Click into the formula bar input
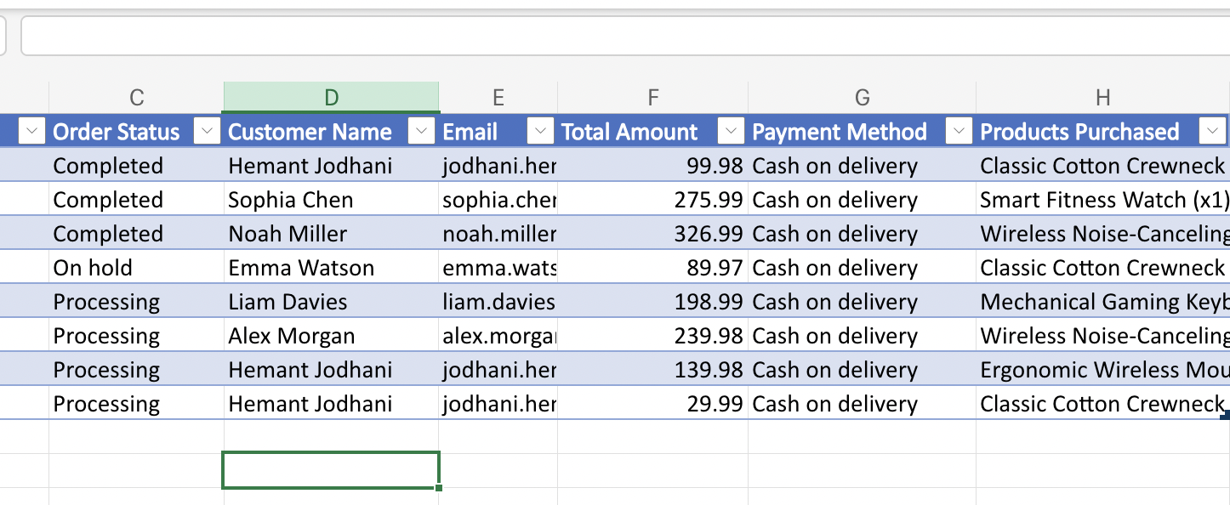Viewport: 1230px width, 505px height. [625, 36]
